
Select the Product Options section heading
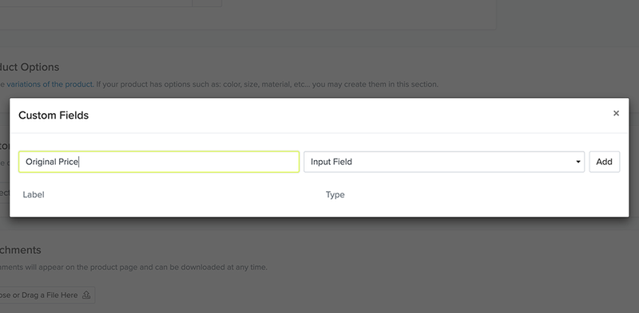pyautogui.click(x=30, y=67)
